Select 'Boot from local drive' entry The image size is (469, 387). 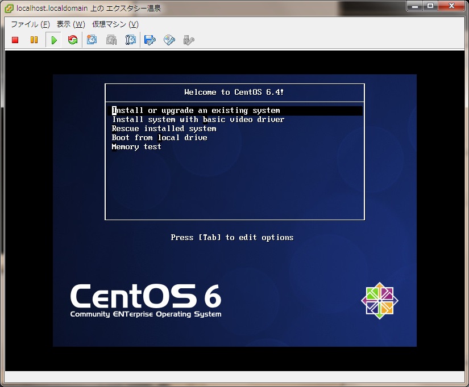[159, 138]
